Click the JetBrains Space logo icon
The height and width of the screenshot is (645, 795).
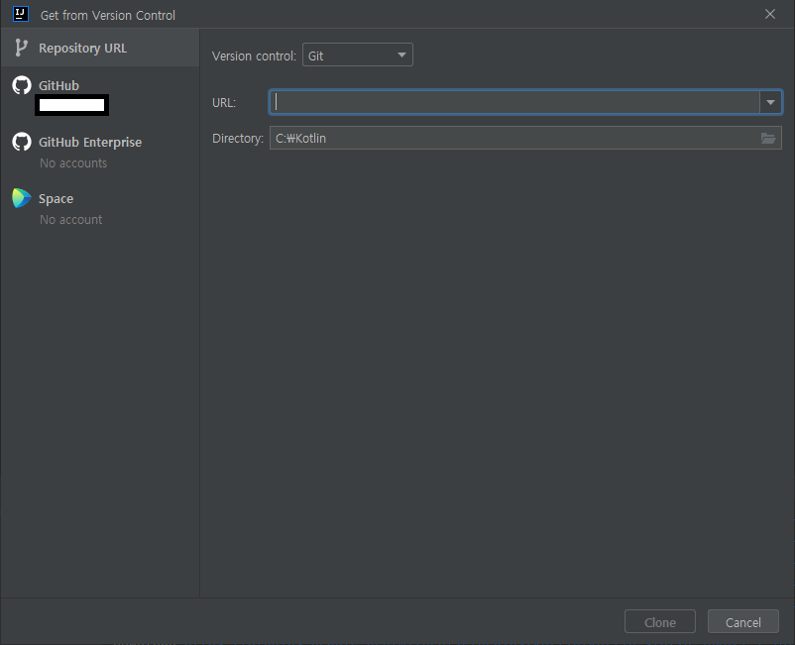22,198
